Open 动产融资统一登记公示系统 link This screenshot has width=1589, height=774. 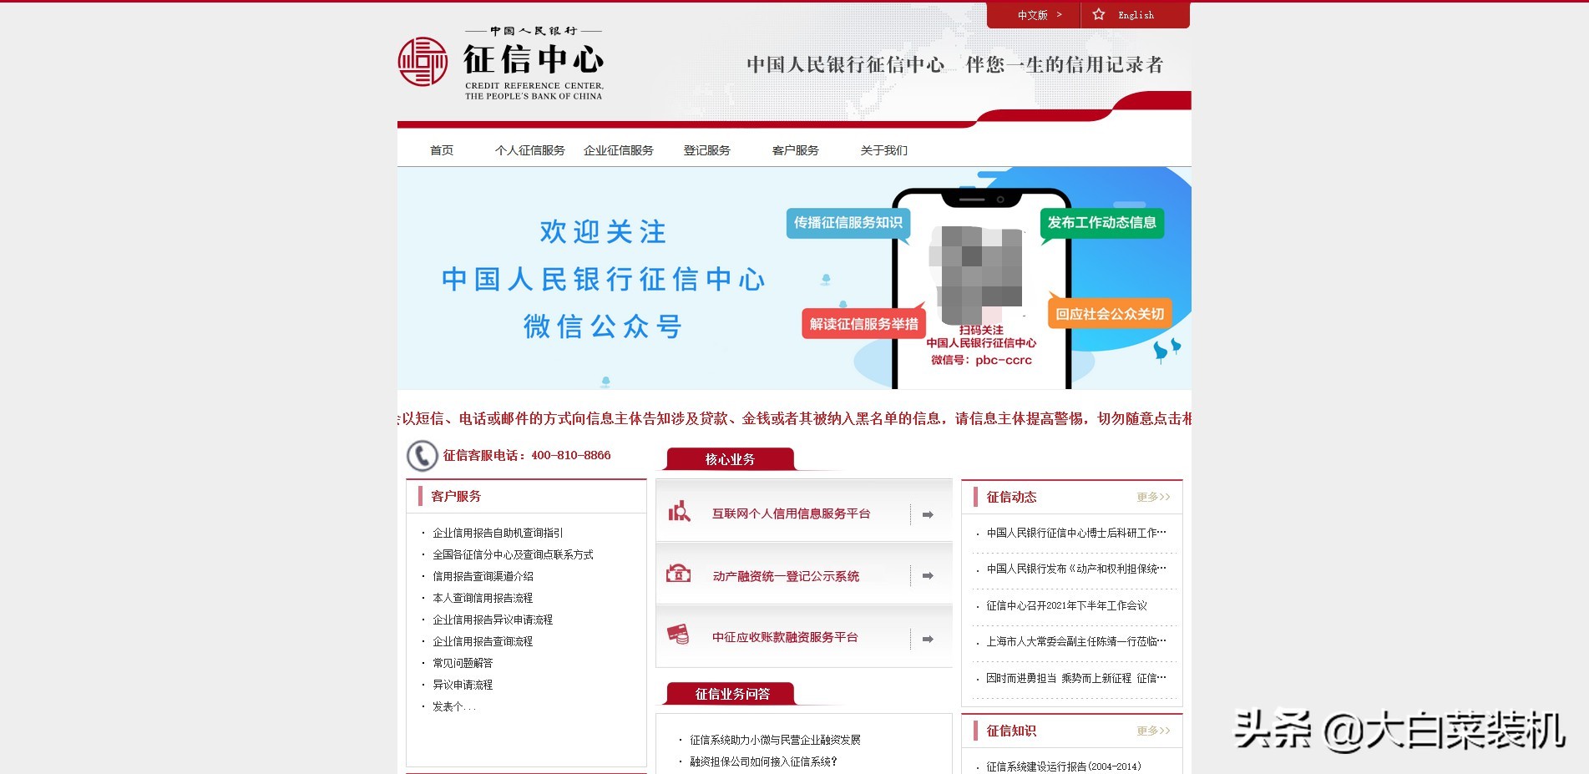786,576
